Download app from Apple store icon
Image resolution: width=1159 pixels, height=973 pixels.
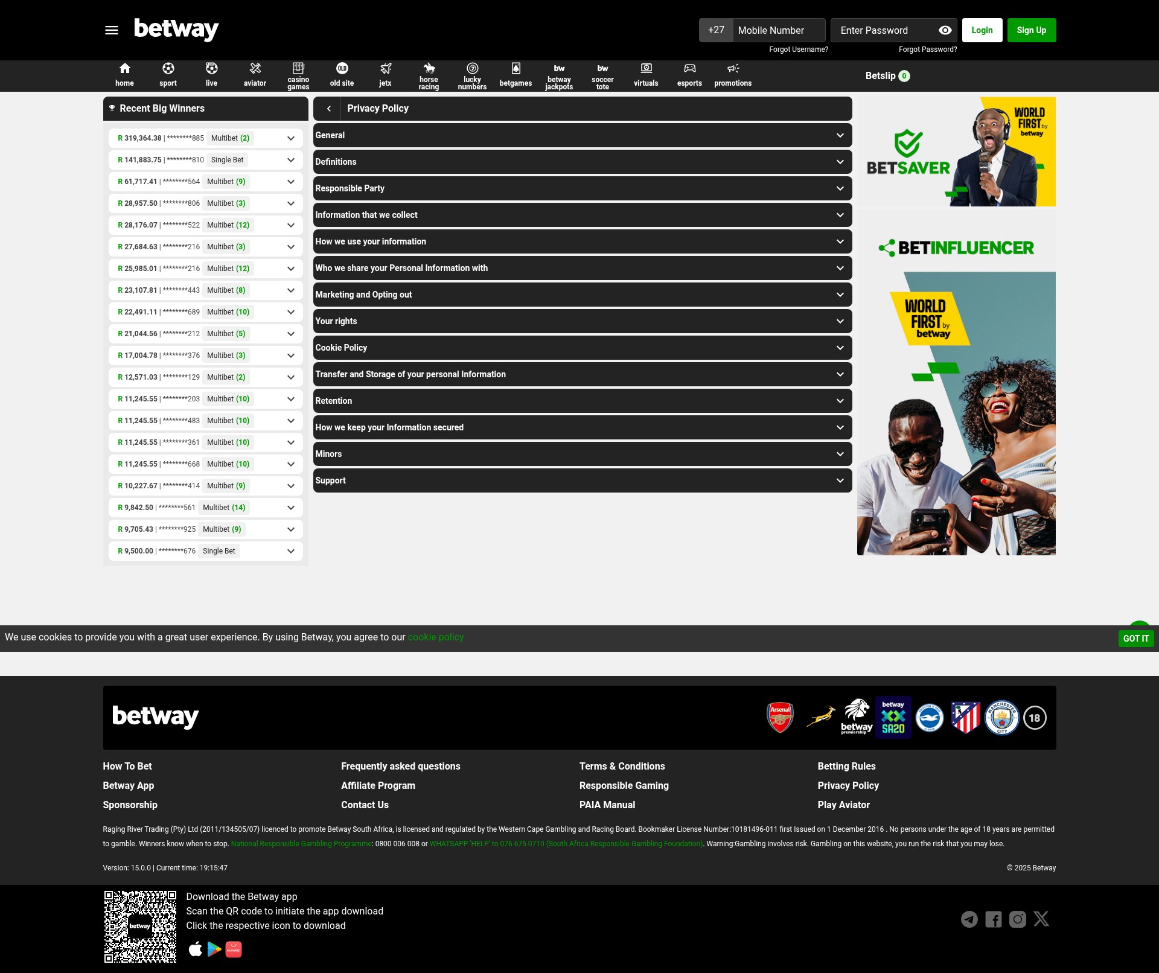click(x=195, y=949)
